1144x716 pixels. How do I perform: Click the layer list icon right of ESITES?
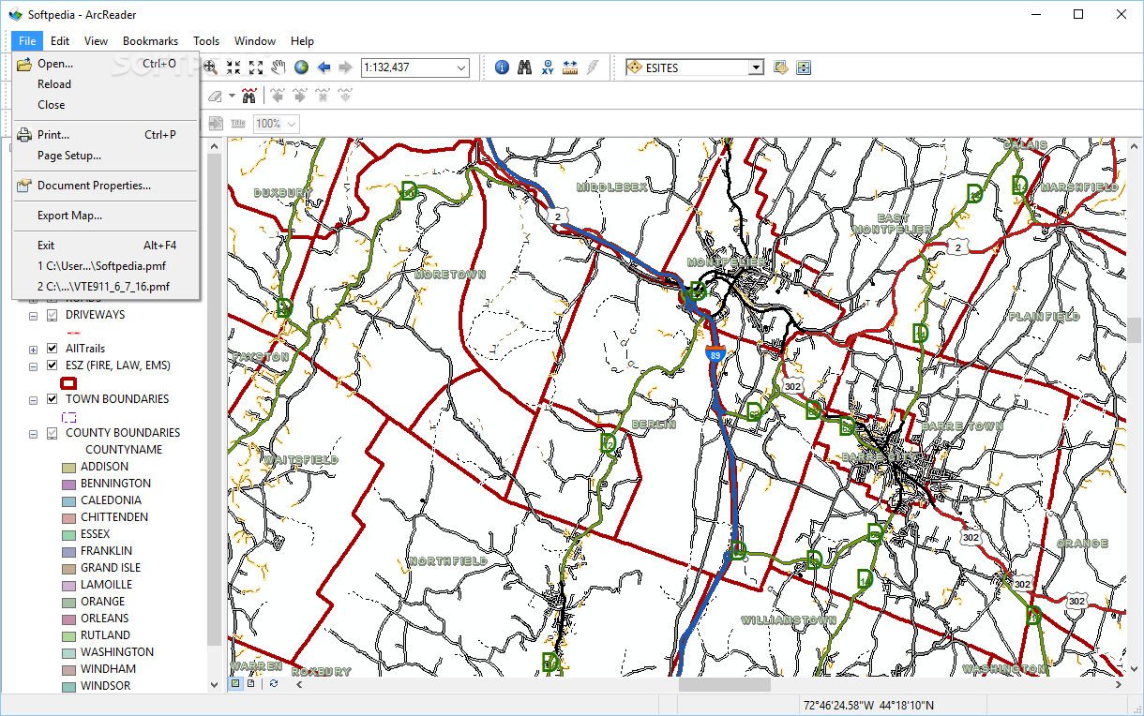pos(804,67)
